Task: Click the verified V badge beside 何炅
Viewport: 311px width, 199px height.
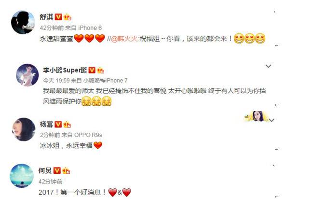Action: [x=57, y=171]
